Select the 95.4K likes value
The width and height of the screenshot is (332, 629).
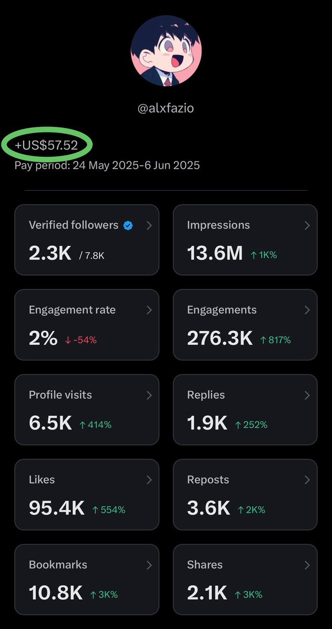point(57,508)
